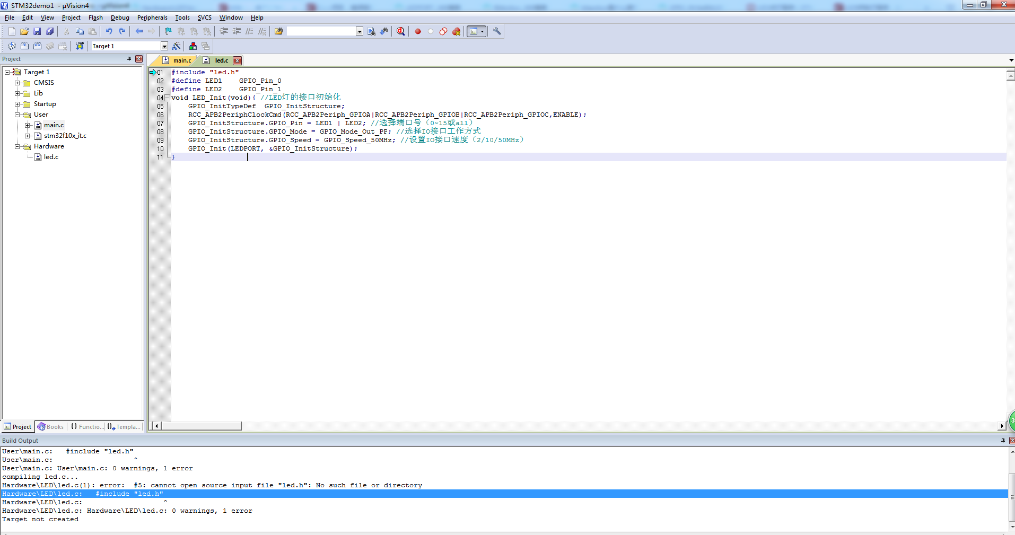Open the Manage Multi-Project Workspace icon
The width and height of the screenshot is (1015, 535).
(205, 46)
